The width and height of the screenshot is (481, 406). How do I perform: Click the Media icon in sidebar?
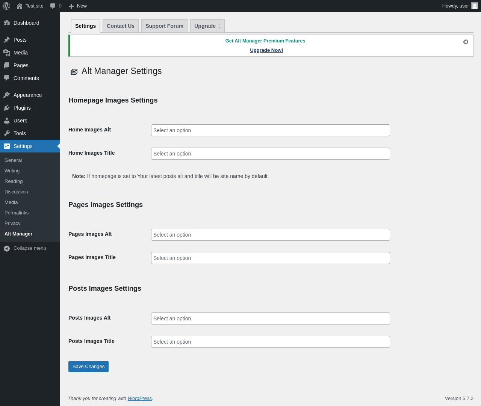point(7,53)
